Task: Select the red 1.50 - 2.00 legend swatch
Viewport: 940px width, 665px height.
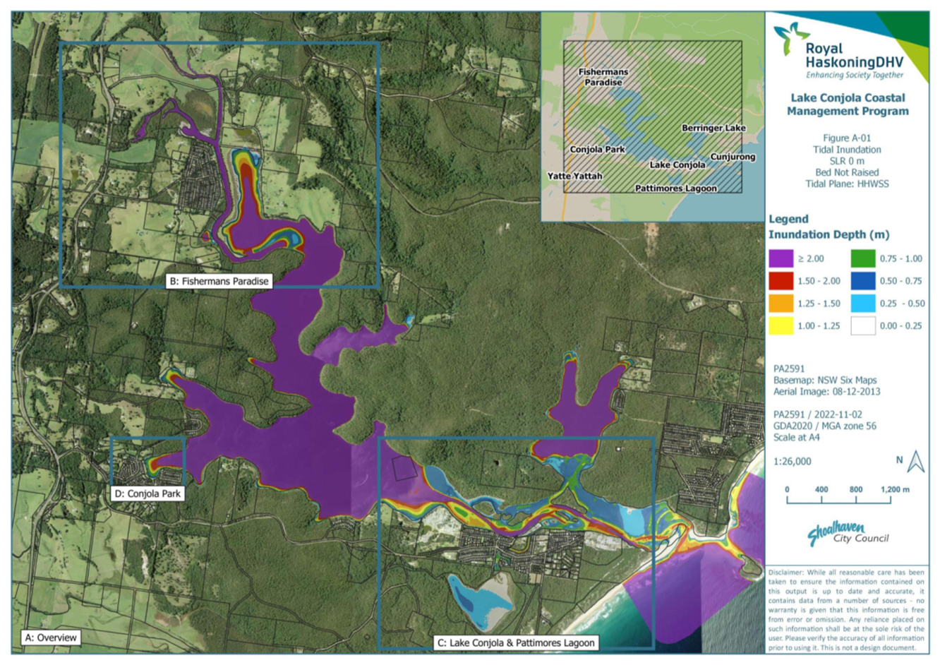Action: 781,281
